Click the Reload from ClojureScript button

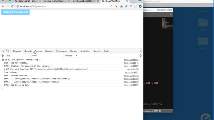coord(15,12)
